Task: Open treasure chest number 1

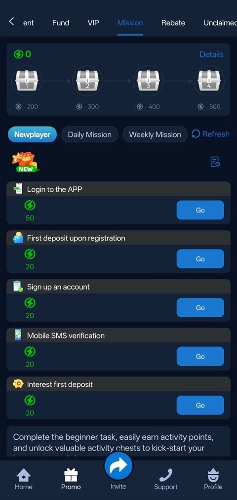Action: click(27, 80)
